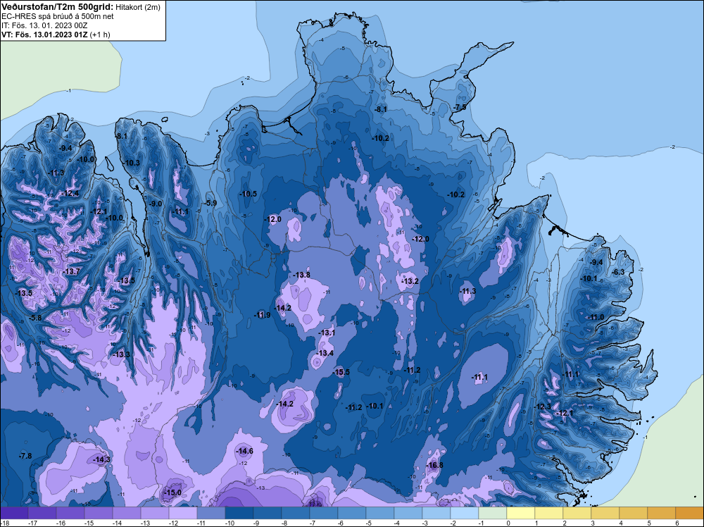Click the -12.4 temperature label

70,193
